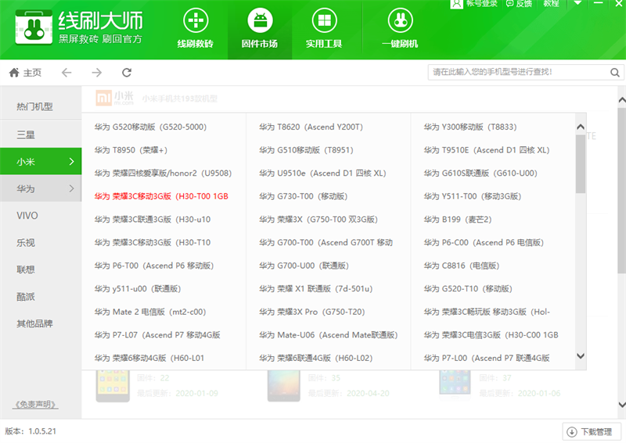Image resolution: width=626 pixels, height=443 pixels.
Task: Open 华为 荣耀3X (G750-T00 双3G版)
Action: pos(318,220)
